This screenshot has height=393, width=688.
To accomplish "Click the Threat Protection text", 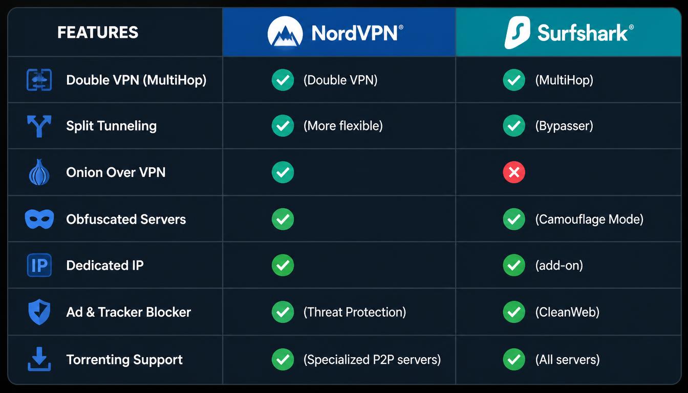I will [x=355, y=312].
